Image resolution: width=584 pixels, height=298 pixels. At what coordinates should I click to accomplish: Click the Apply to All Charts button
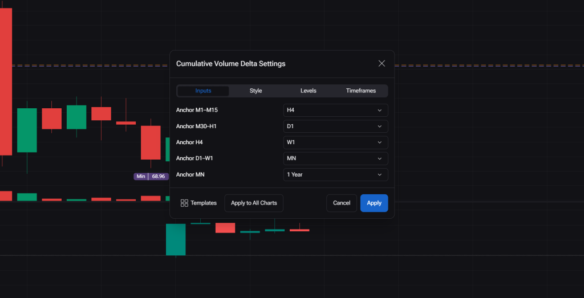[x=254, y=203]
